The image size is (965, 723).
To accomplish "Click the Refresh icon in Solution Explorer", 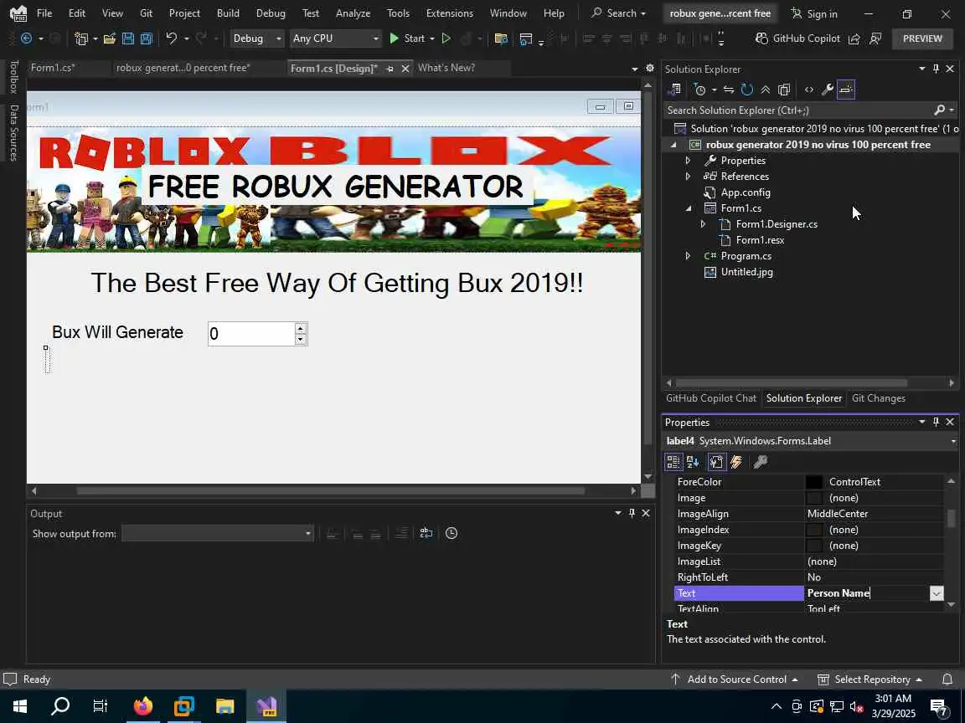I will [x=747, y=90].
